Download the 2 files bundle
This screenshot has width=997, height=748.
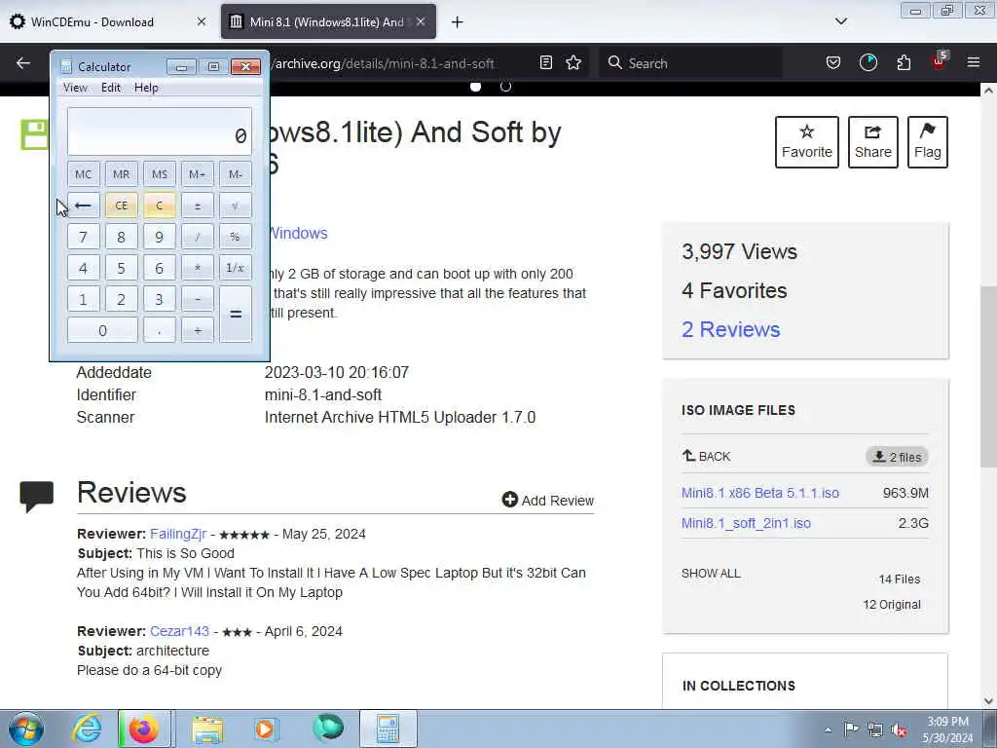click(897, 457)
